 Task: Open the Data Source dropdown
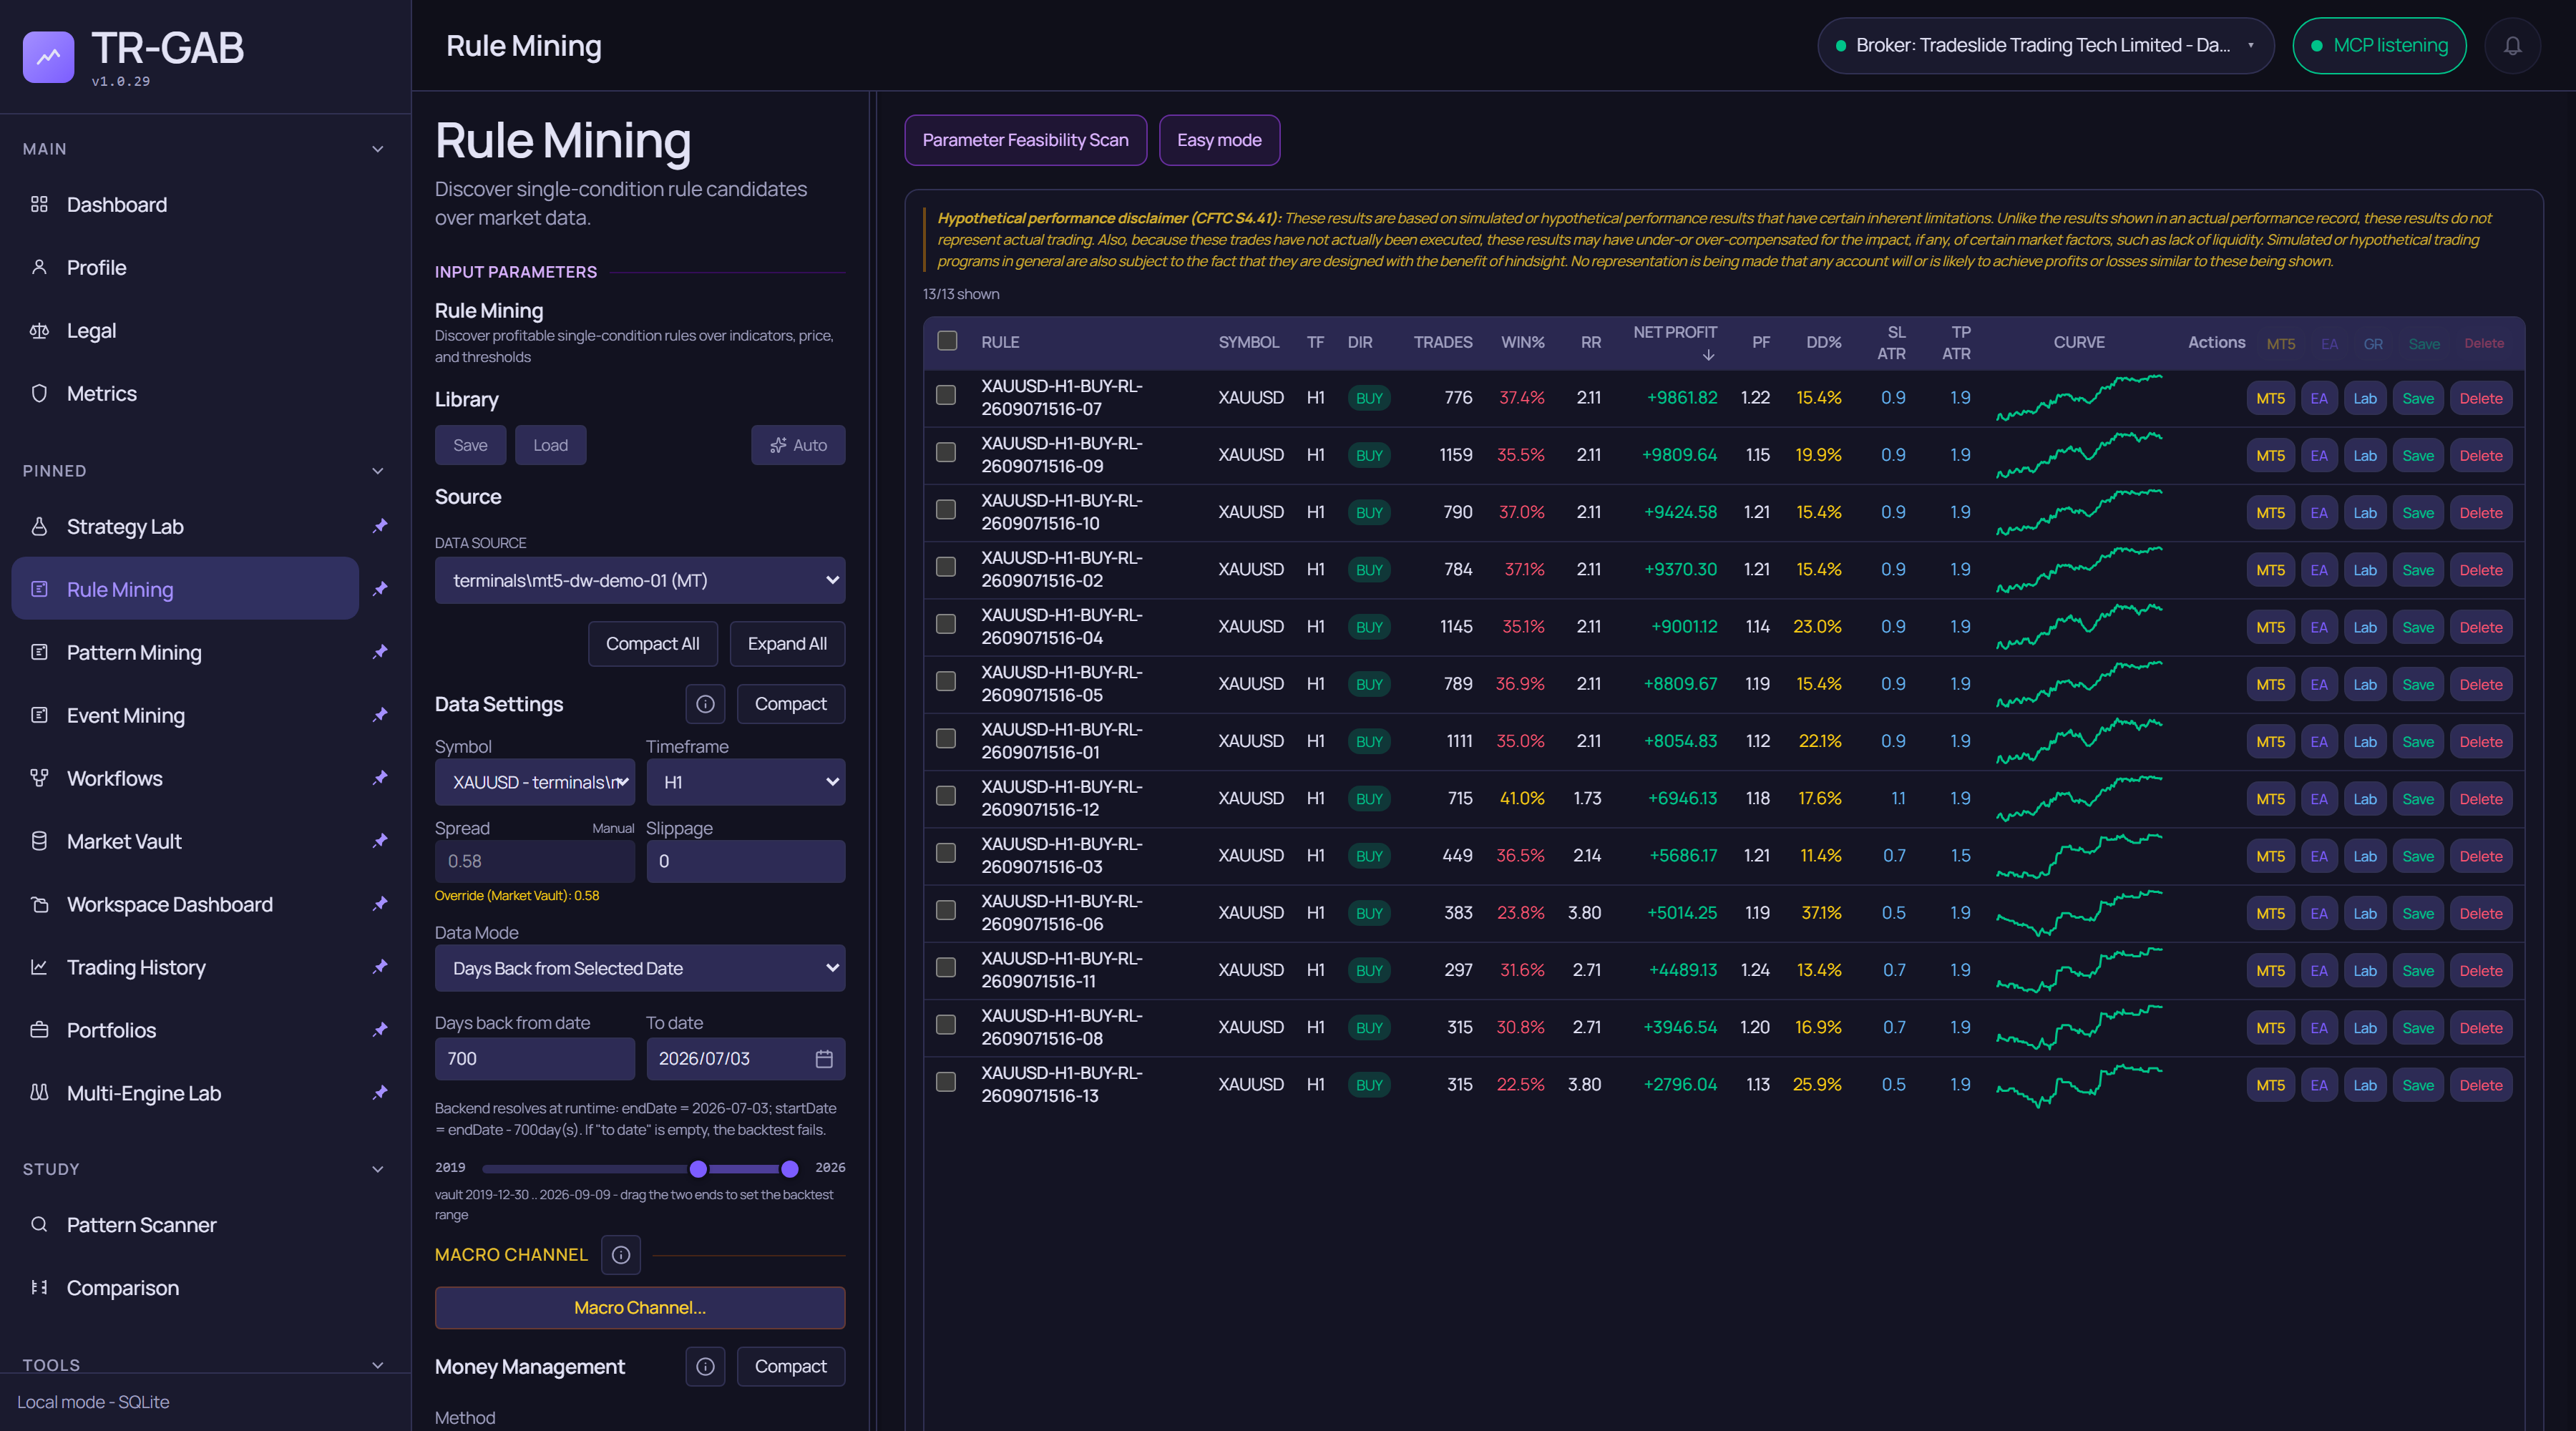(640, 580)
